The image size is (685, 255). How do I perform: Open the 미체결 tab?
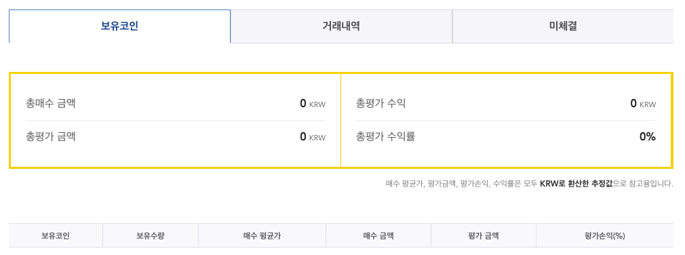563,26
